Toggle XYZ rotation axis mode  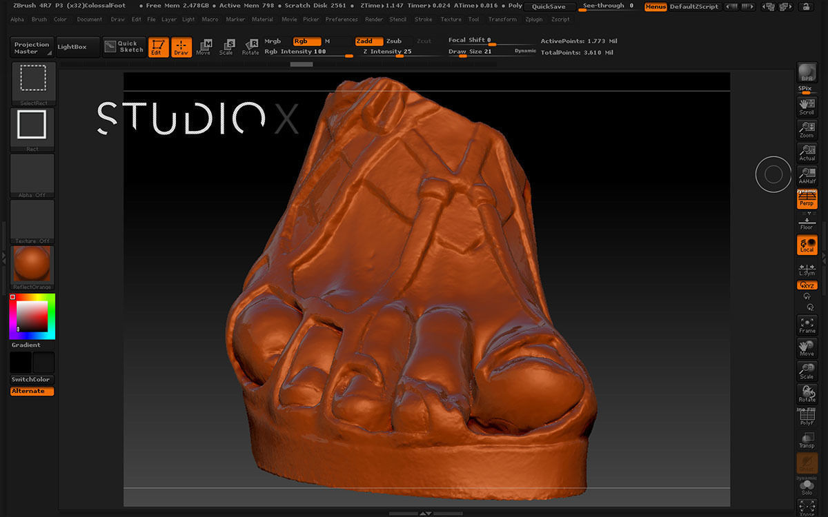807,285
